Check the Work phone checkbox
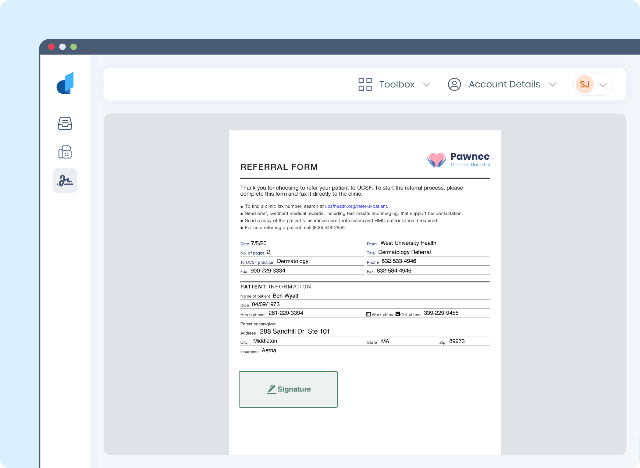The width and height of the screenshot is (640, 468). pyautogui.click(x=368, y=314)
